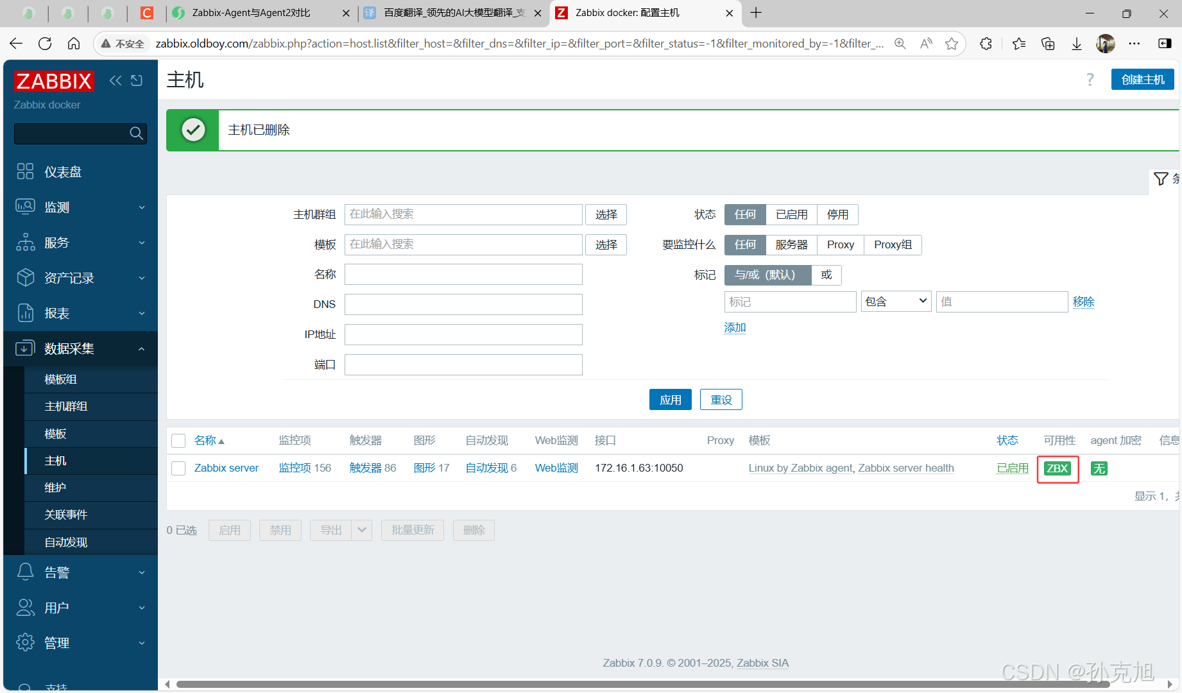Open the browser sidebar panel icon
The width and height of the screenshot is (1182, 693).
[x=1165, y=44]
